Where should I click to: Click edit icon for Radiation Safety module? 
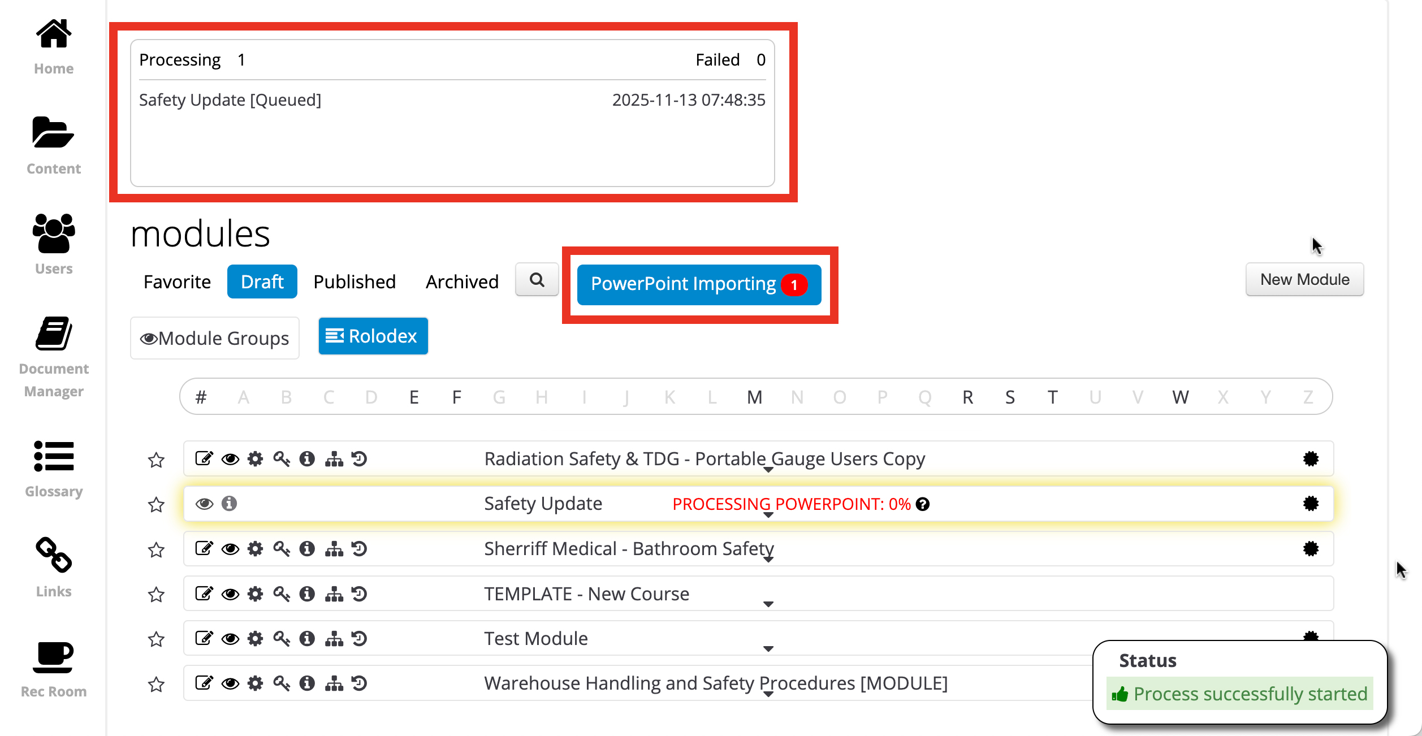[x=204, y=458]
